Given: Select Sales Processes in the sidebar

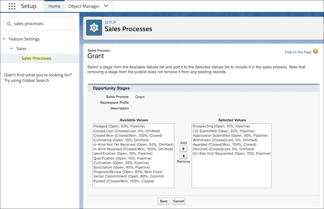Looking at the screenshot, I should tap(36, 58).
